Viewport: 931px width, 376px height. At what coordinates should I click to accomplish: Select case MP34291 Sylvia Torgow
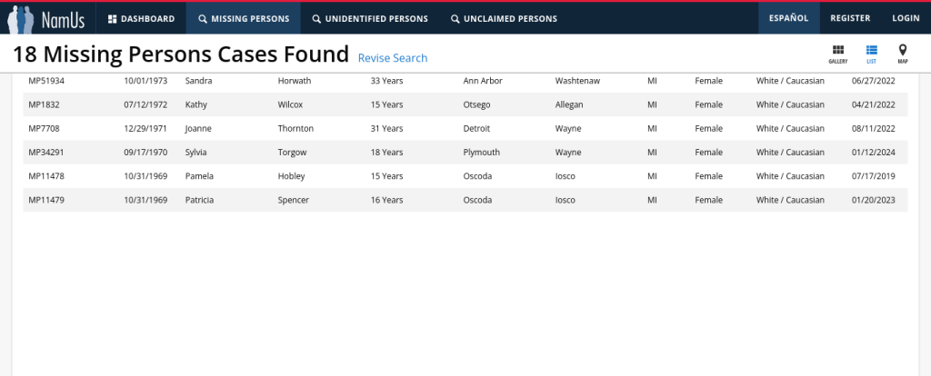tap(45, 152)
